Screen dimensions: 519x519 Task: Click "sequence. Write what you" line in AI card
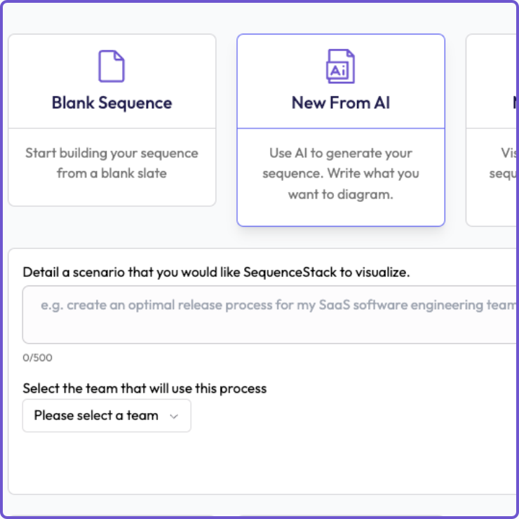click(x=341, y=173)
